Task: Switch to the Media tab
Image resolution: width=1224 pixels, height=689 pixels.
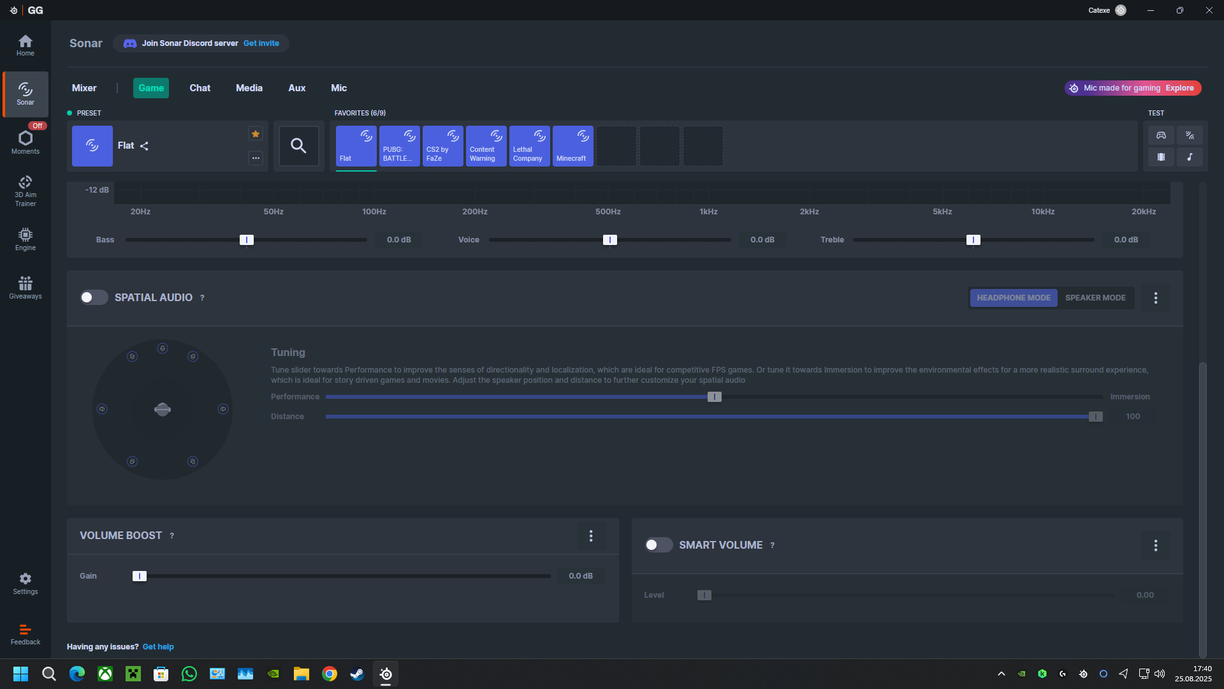Action: pyautogui.click(x=249, y=88)
